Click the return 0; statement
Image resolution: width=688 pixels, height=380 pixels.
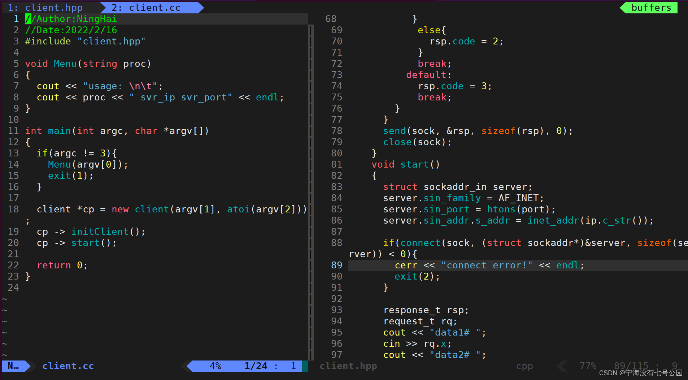click(x=62, y=265)
